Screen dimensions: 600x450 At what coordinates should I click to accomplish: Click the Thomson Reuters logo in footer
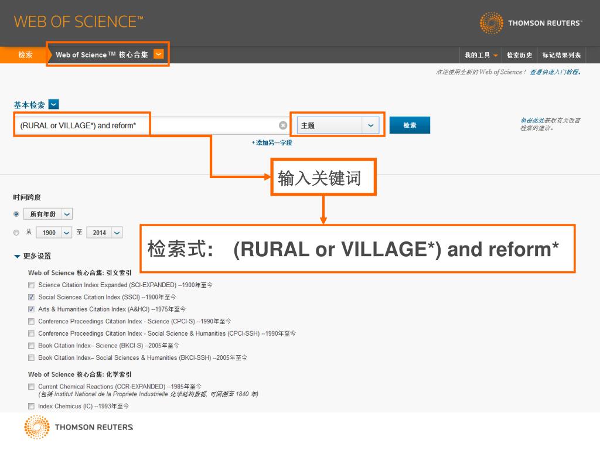pos(79,427)
